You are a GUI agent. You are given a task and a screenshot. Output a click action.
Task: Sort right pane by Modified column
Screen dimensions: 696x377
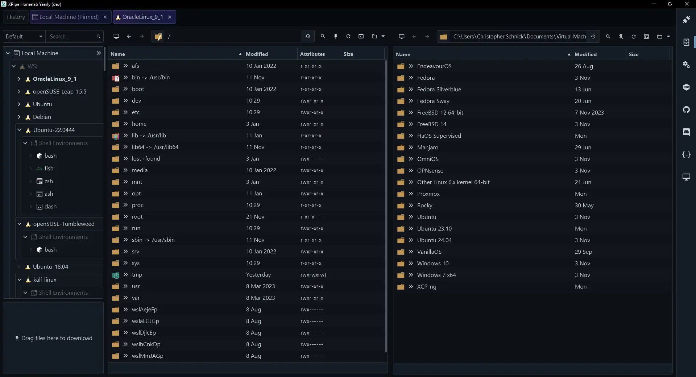599,54
